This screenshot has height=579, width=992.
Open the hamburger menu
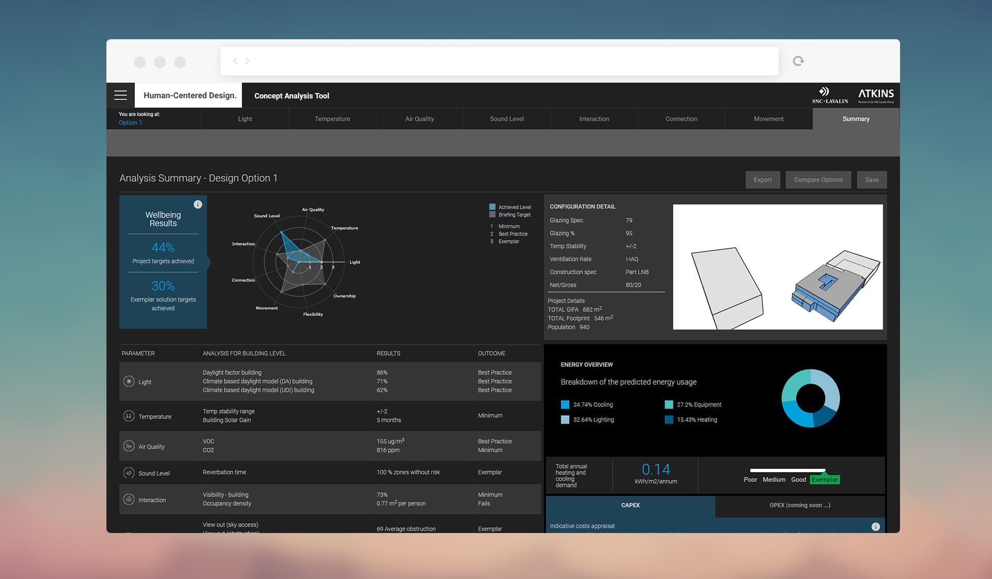[x=120, y=95]
